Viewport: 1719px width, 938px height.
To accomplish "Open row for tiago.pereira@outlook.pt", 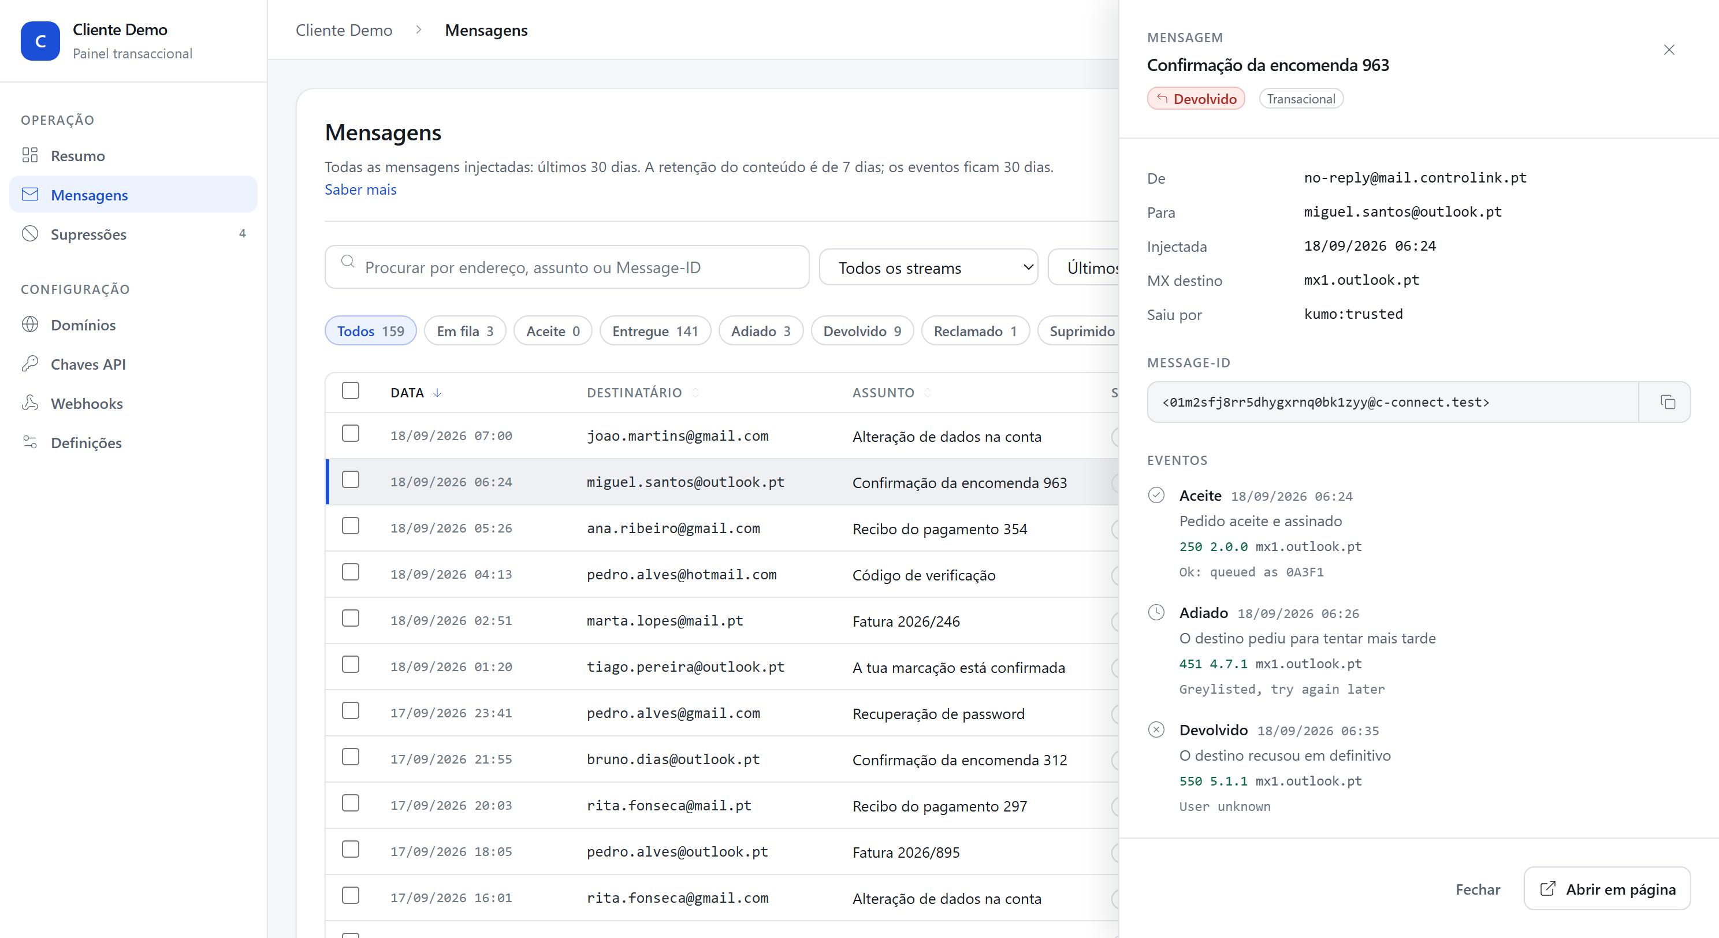I will (x=722, y=667).
